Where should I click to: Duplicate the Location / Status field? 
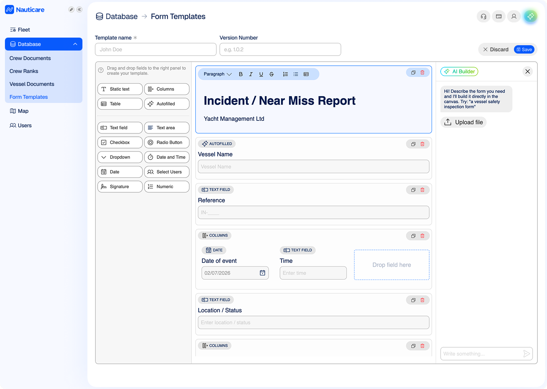[413, 300]
